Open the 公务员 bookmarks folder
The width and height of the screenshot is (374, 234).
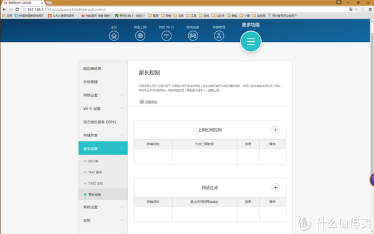[218, 16]
